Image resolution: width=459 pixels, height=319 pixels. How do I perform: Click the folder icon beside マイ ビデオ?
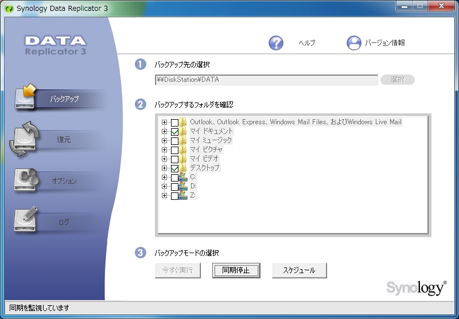click(x=183, y=159)
